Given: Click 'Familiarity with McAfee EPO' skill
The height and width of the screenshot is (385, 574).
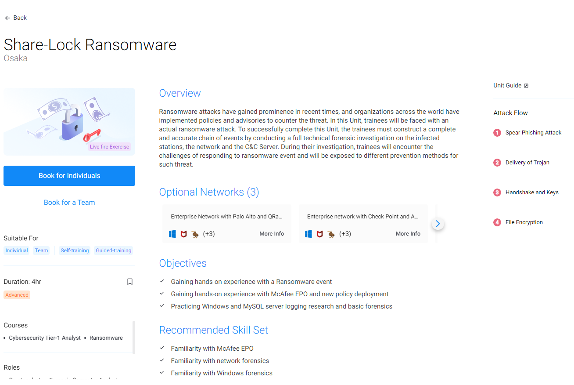Looking at the screenshot, I should pos(212,349).
